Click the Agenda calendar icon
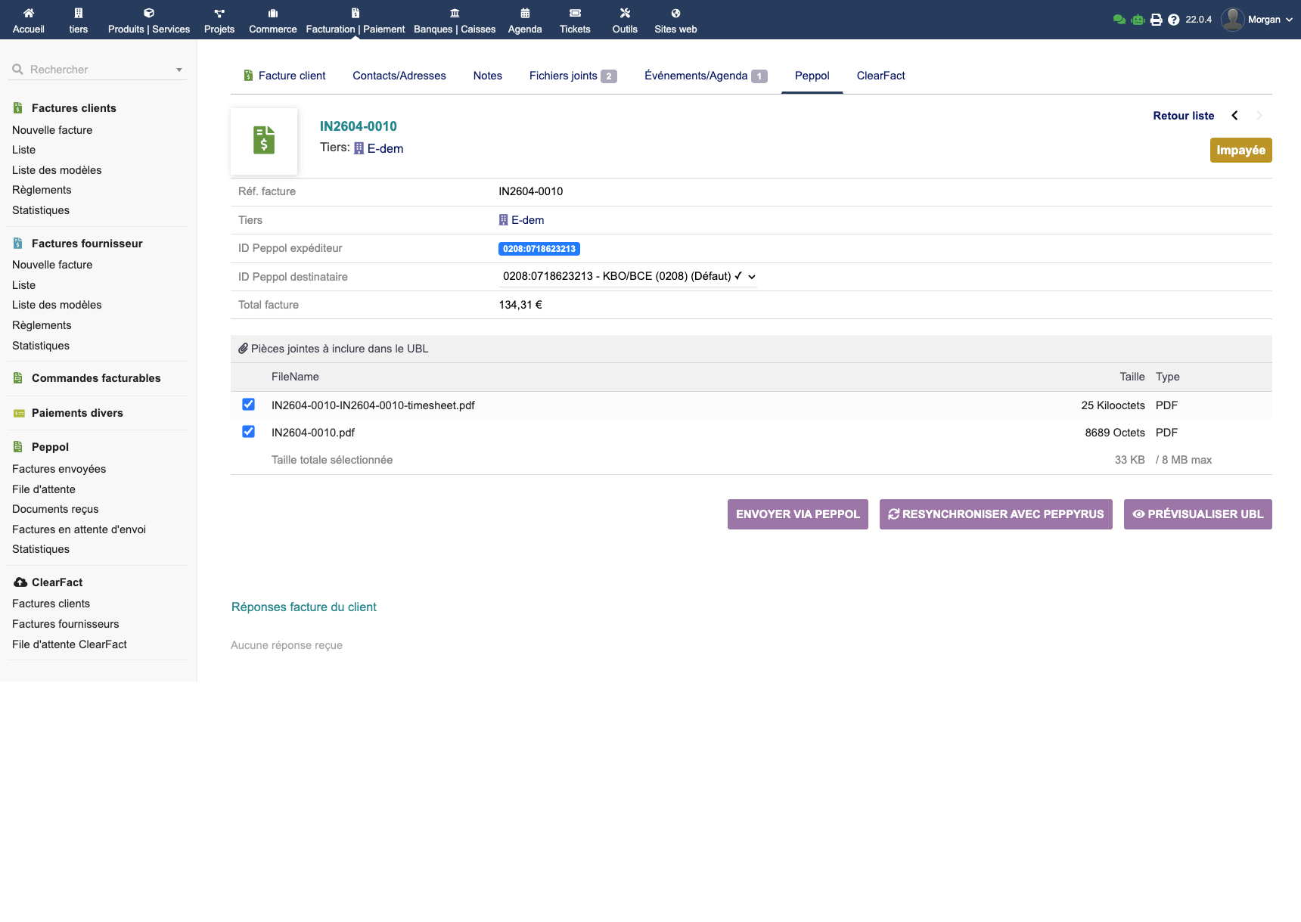1301x922 pixels. click(525, 13)
